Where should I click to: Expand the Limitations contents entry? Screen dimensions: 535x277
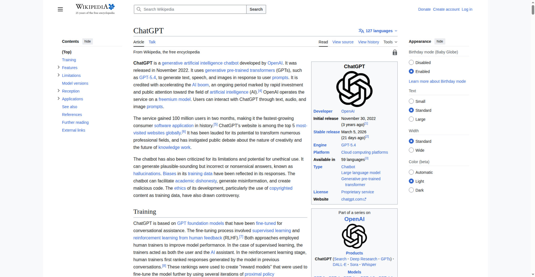(59, 75)
